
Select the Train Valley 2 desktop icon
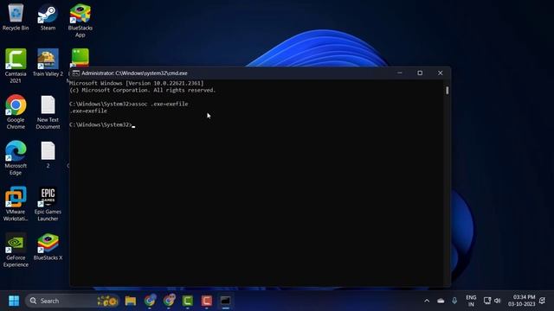click(48, 62)
